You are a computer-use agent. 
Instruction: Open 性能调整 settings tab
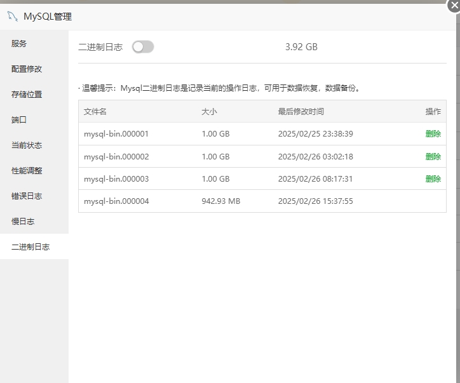coord(34,171)
